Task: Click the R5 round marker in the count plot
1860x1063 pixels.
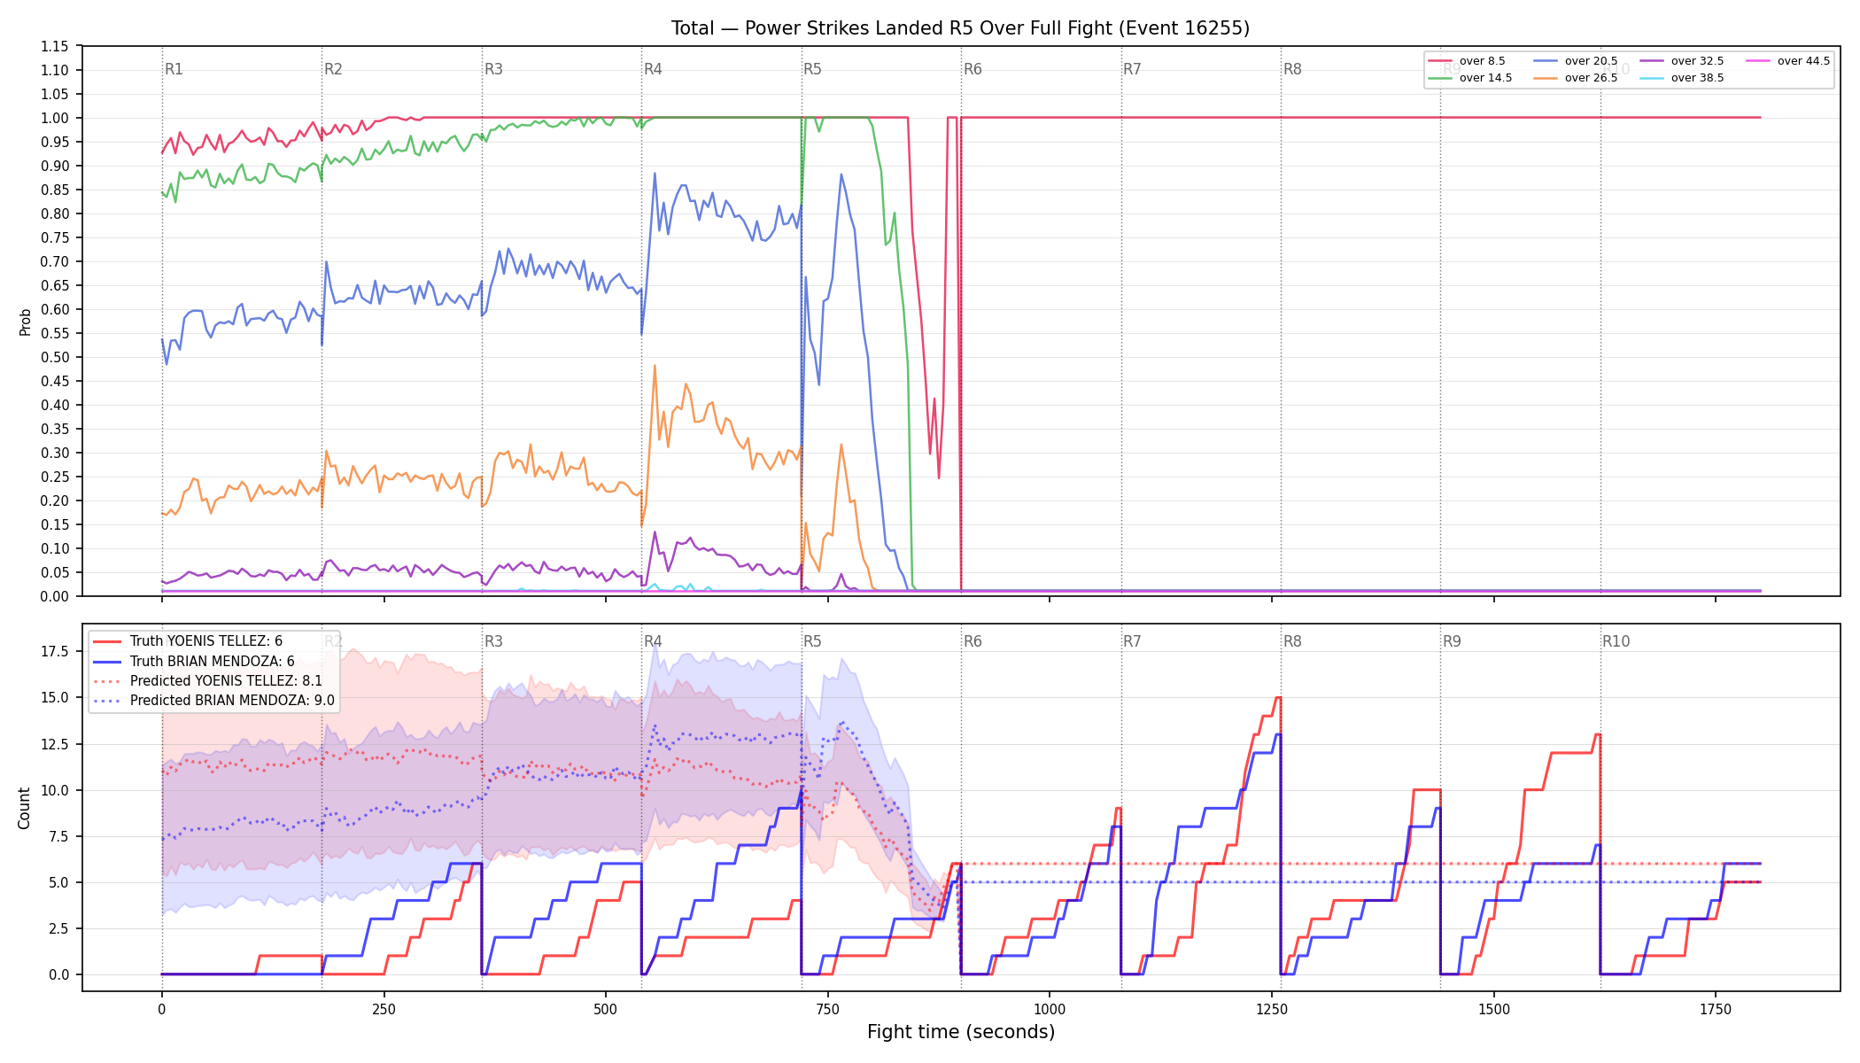Action: (x=812, y=641)
